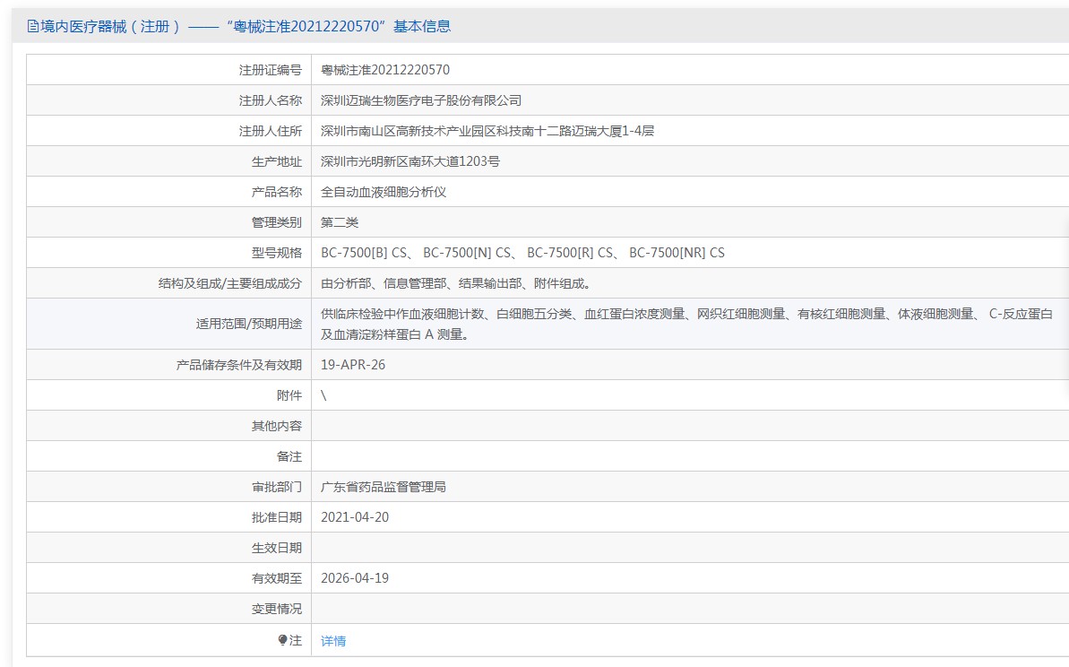
Task: Click the 型号规格 label
Action: click(277, 253)
